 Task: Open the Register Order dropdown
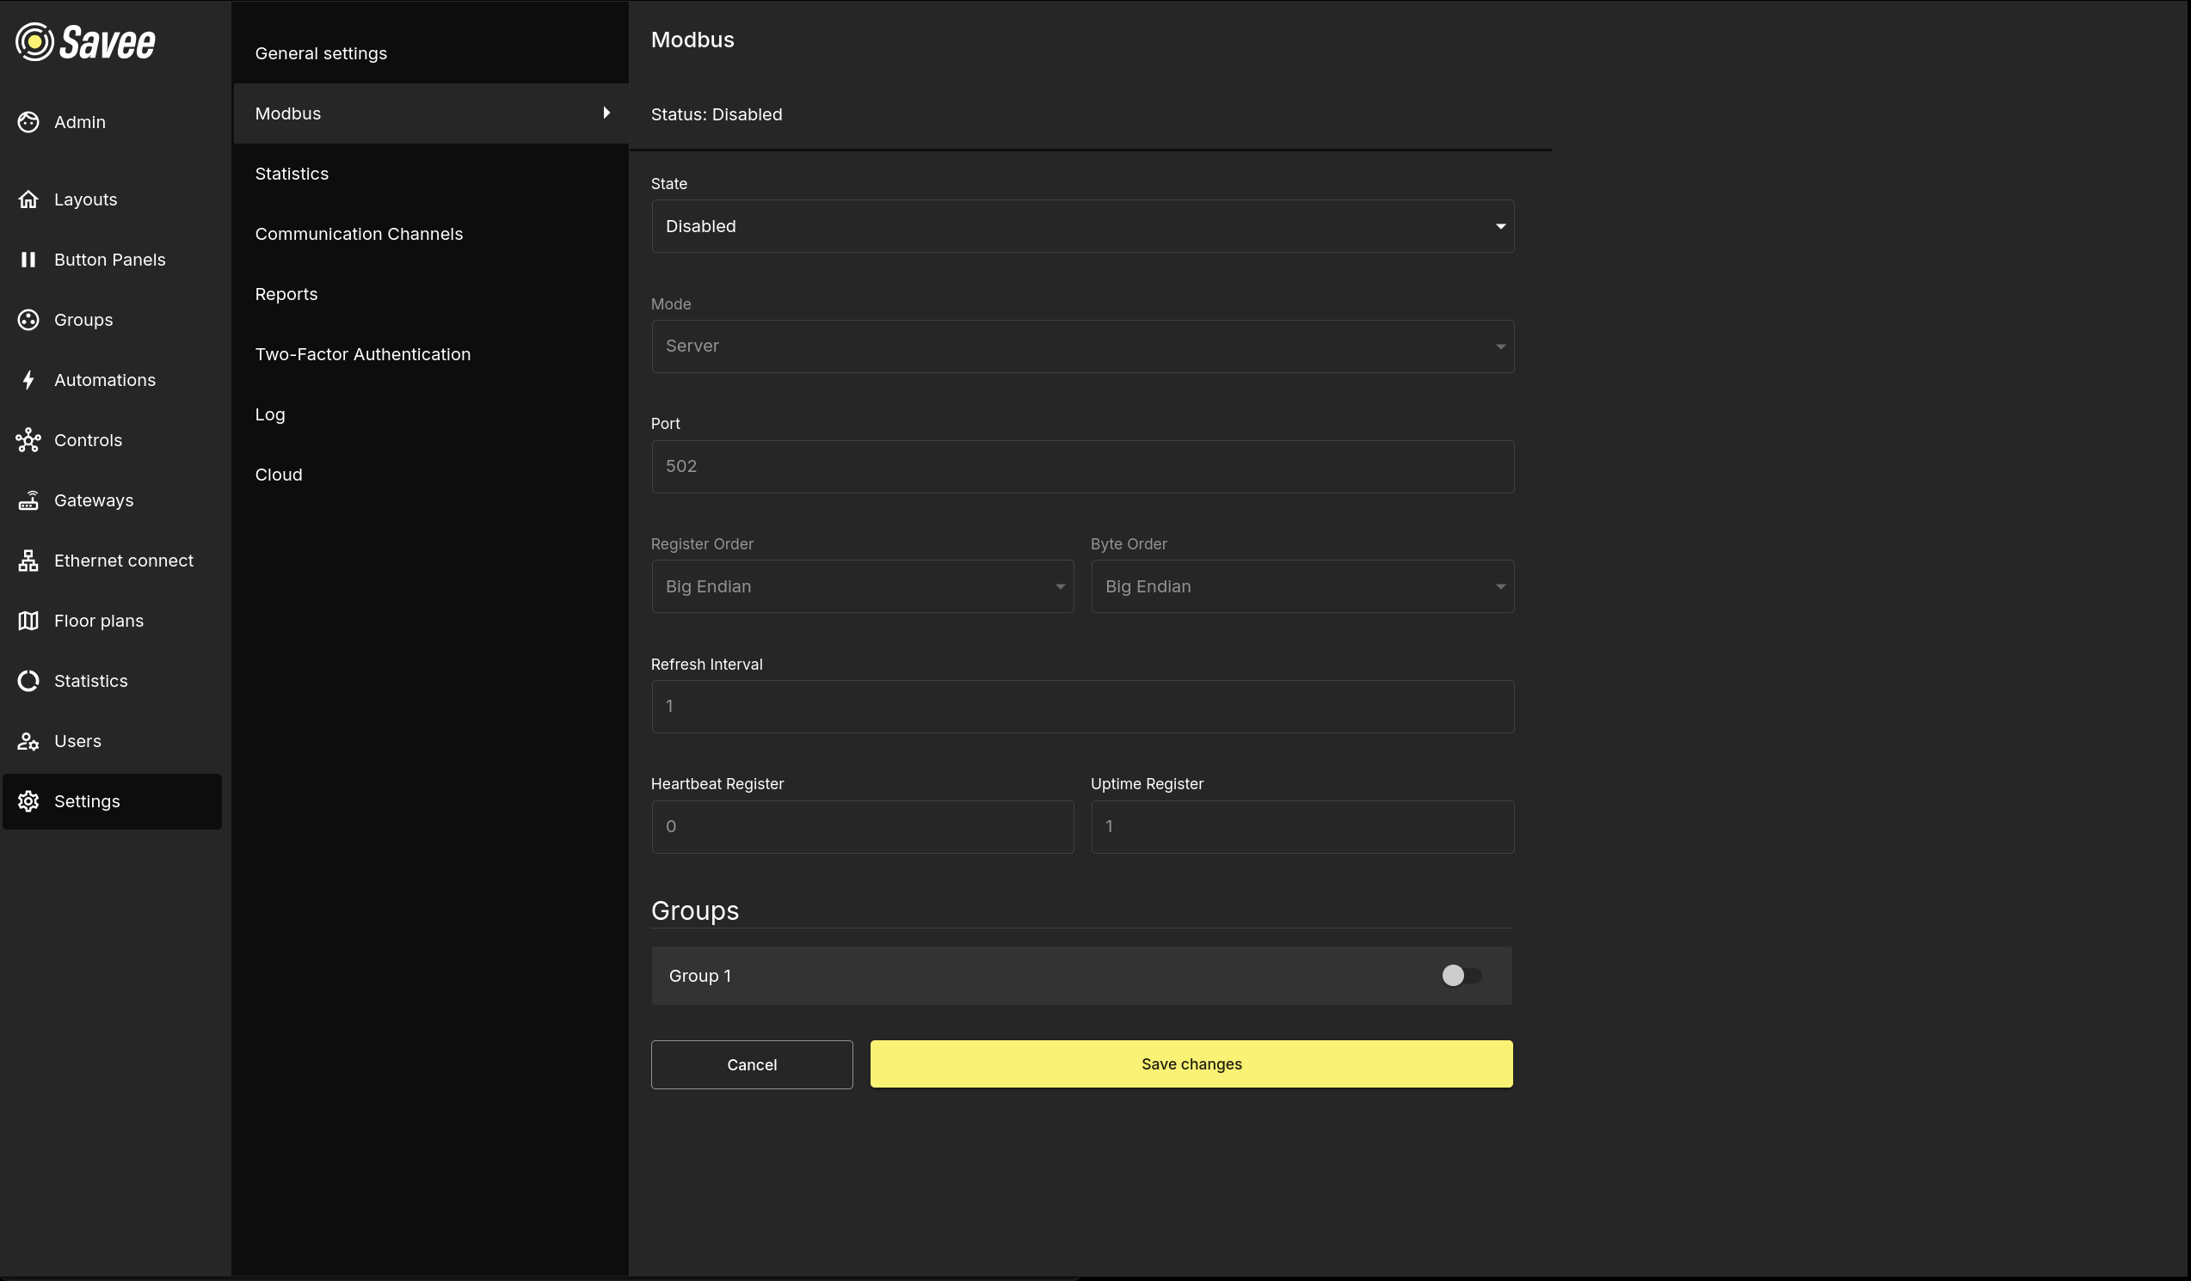pyautogui.click(x=862, y=586)
